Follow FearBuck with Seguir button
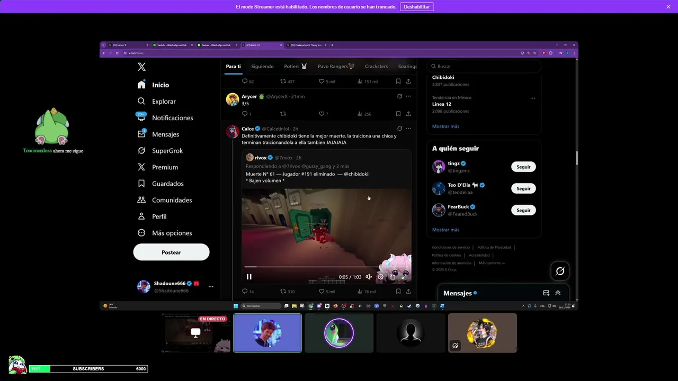Screen dimensions: 678x381 [523, 210]
